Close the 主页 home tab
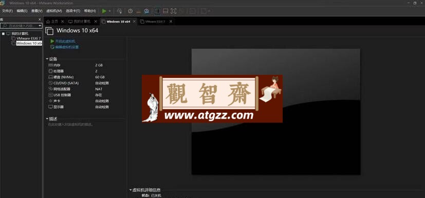 pos(63,22)
